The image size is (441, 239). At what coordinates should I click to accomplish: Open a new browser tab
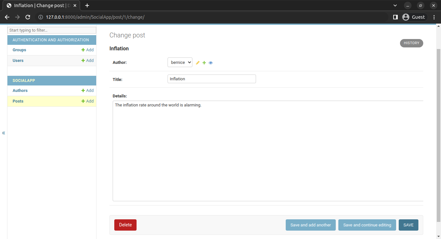(x=87, y=5)
